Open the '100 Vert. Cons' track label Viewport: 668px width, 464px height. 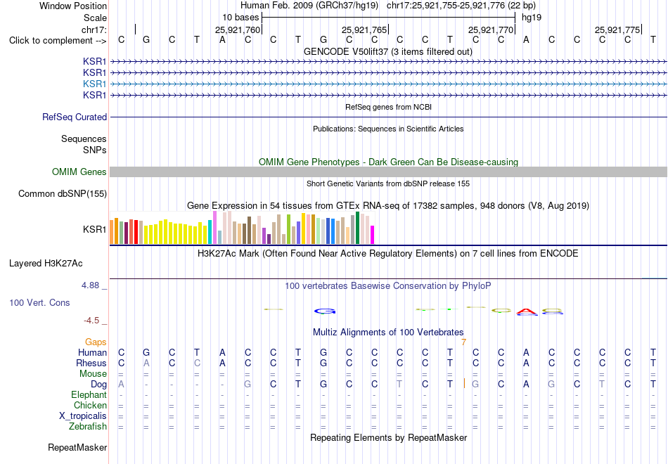(39, 302)
